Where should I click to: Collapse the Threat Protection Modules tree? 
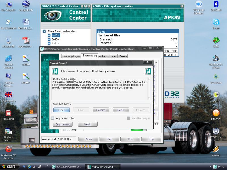44,31
